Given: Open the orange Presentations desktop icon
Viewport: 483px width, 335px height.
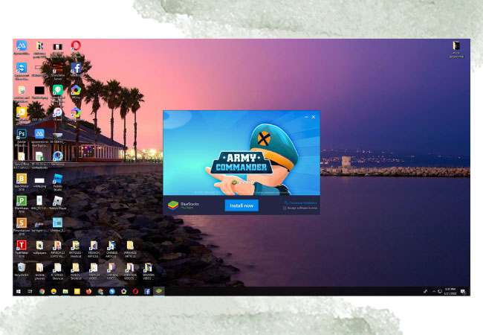Looking at the screenshot, I should (22, 223).
